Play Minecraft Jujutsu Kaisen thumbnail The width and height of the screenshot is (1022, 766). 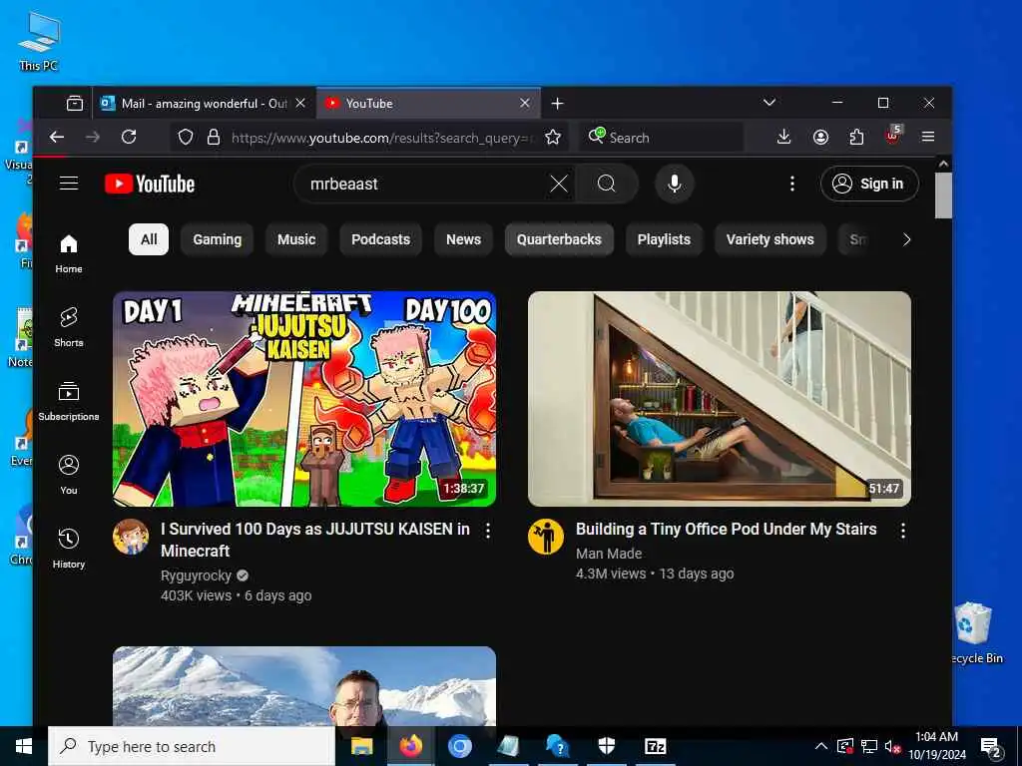click(x=304, y=399)
